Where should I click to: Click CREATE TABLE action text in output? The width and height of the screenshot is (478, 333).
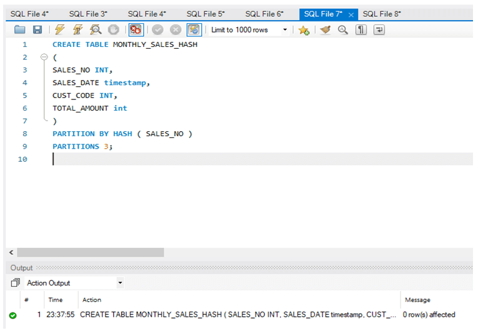pyautogui.click(x=238, y=315)
